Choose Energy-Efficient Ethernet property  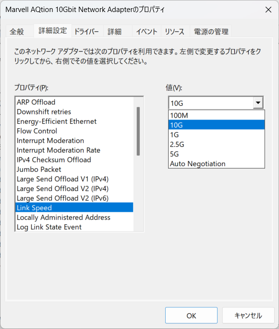pos(74,122)
